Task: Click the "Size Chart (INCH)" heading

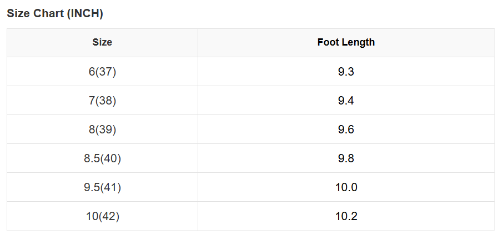Action: tap(55, 14)
